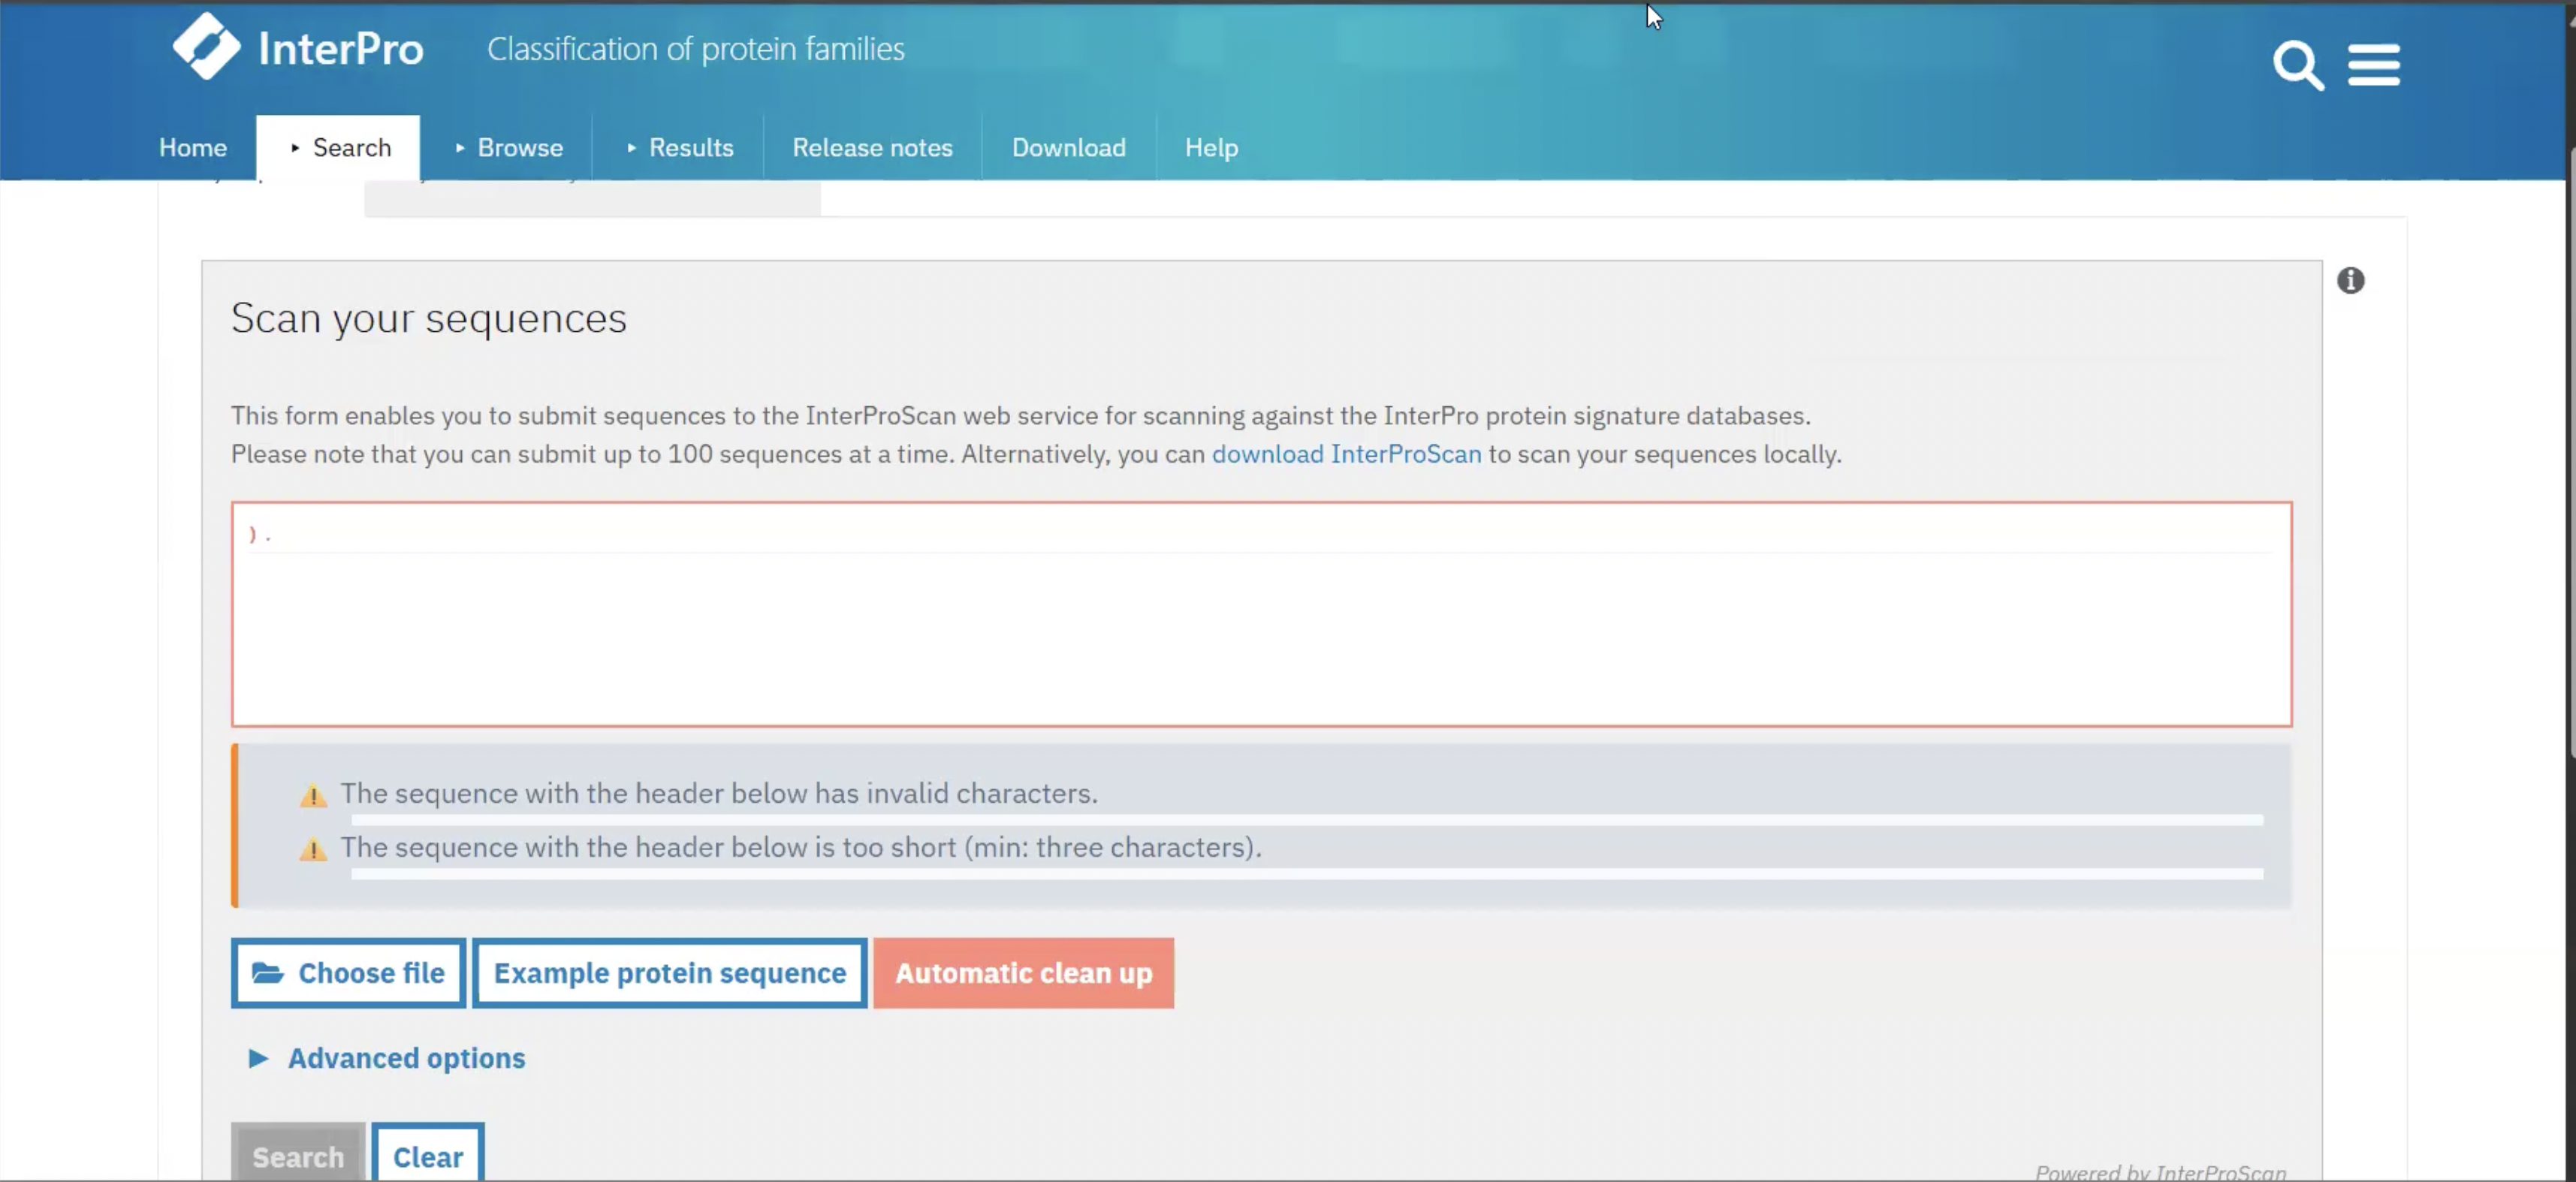This screenshot has height=1182, width=2576.
Task: Open the Download menu item
Action: pos(1068,148)
